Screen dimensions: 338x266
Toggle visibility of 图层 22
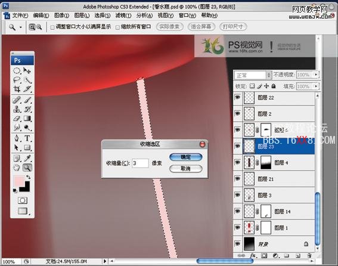click(237, 97)
